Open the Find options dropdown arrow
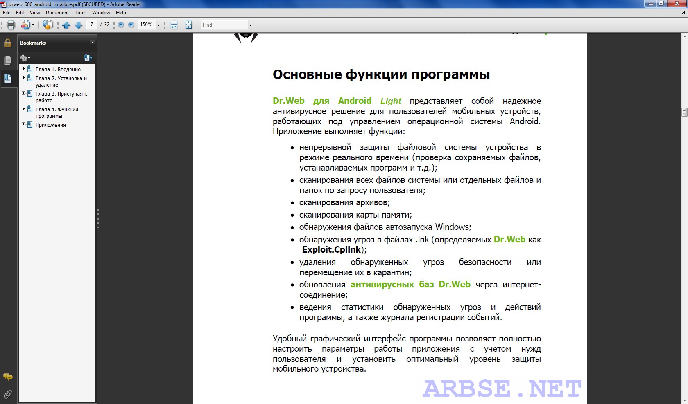688x404 pixels. point(250,25)
